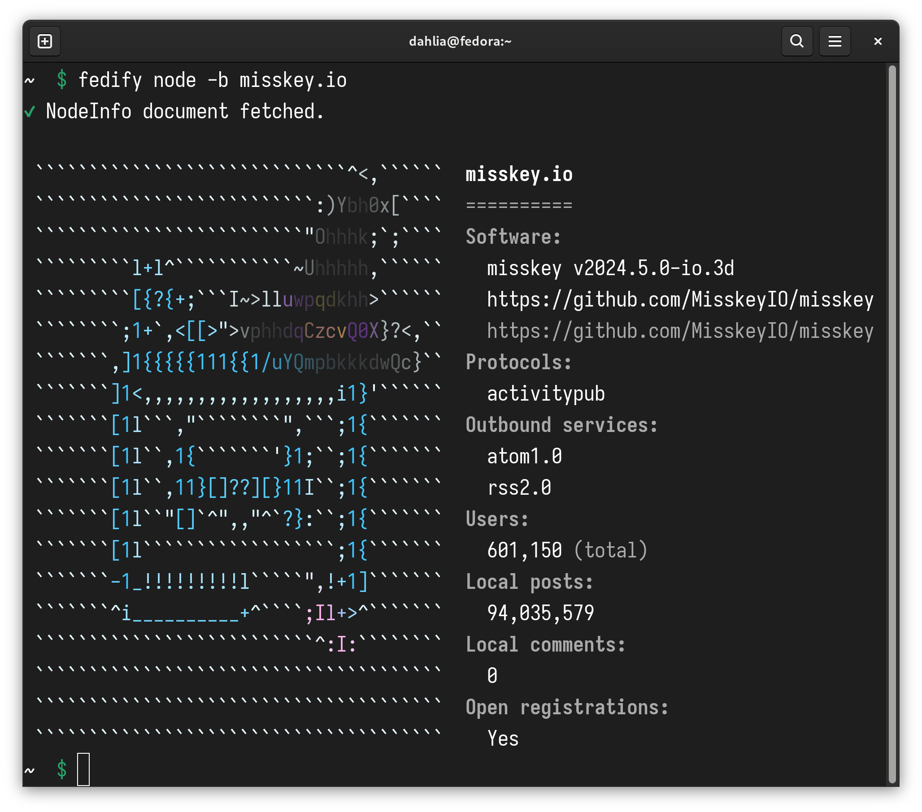Click the activitypub protocol entry
The width and height of the screenshot is (922, 812).
[545, 394]
